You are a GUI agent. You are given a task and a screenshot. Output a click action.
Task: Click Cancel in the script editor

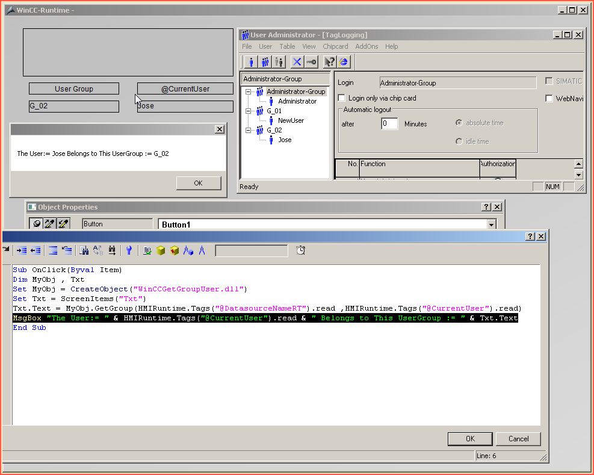[518, 439]
